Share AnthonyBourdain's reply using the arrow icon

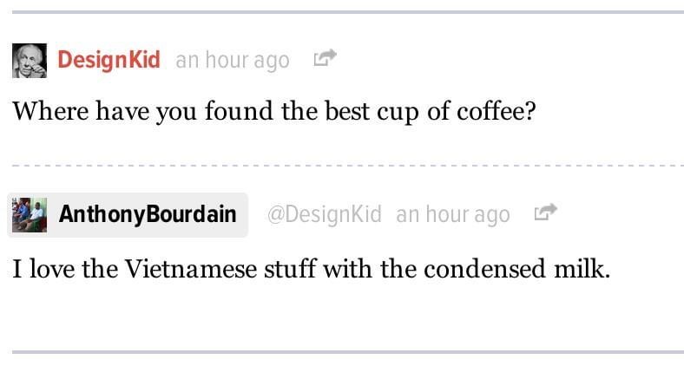545,212
